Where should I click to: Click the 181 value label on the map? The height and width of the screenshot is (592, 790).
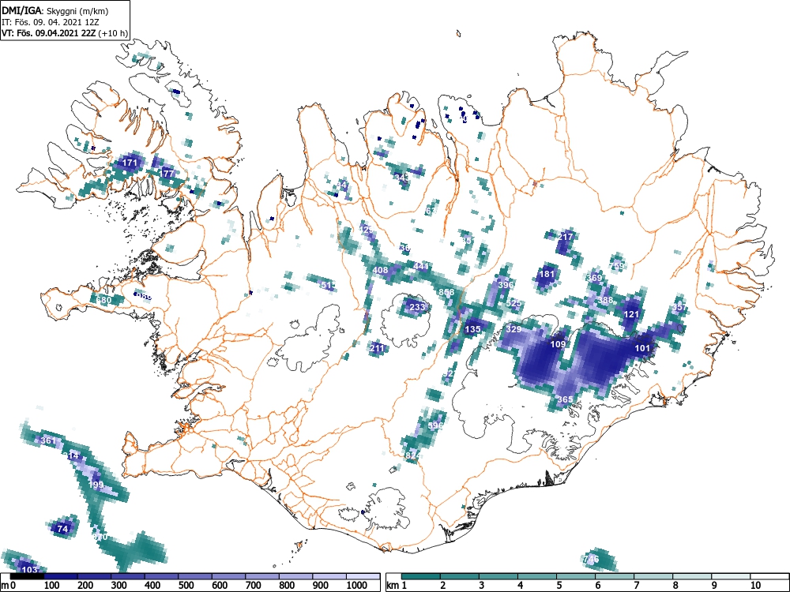547,275
